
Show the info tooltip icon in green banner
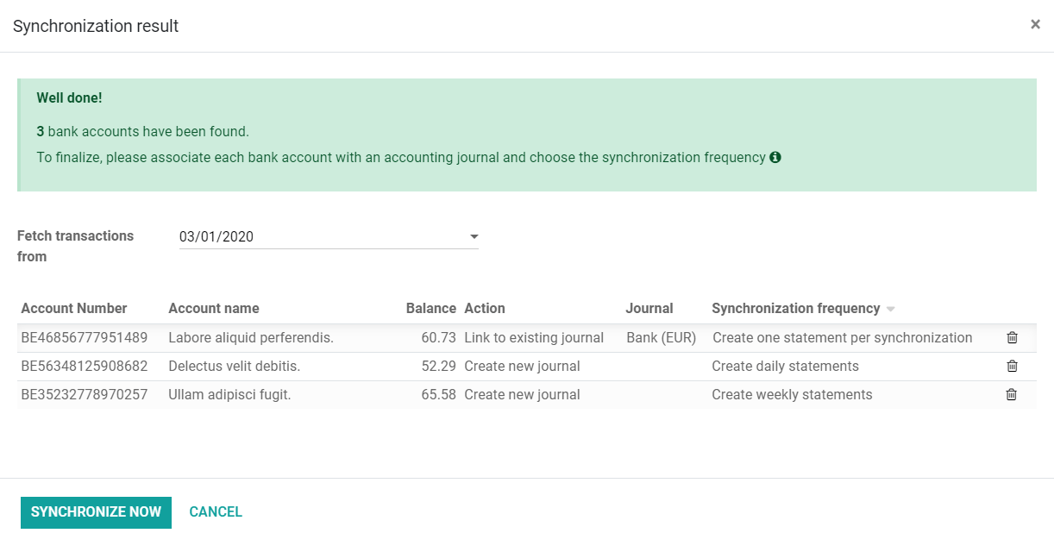coord(775,157)
